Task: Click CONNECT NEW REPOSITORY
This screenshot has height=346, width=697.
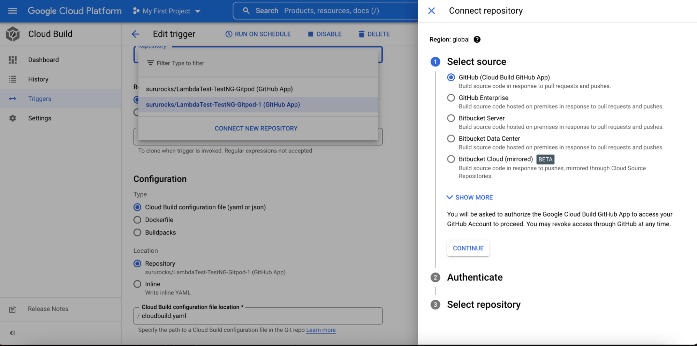Action: pos(256,128)
